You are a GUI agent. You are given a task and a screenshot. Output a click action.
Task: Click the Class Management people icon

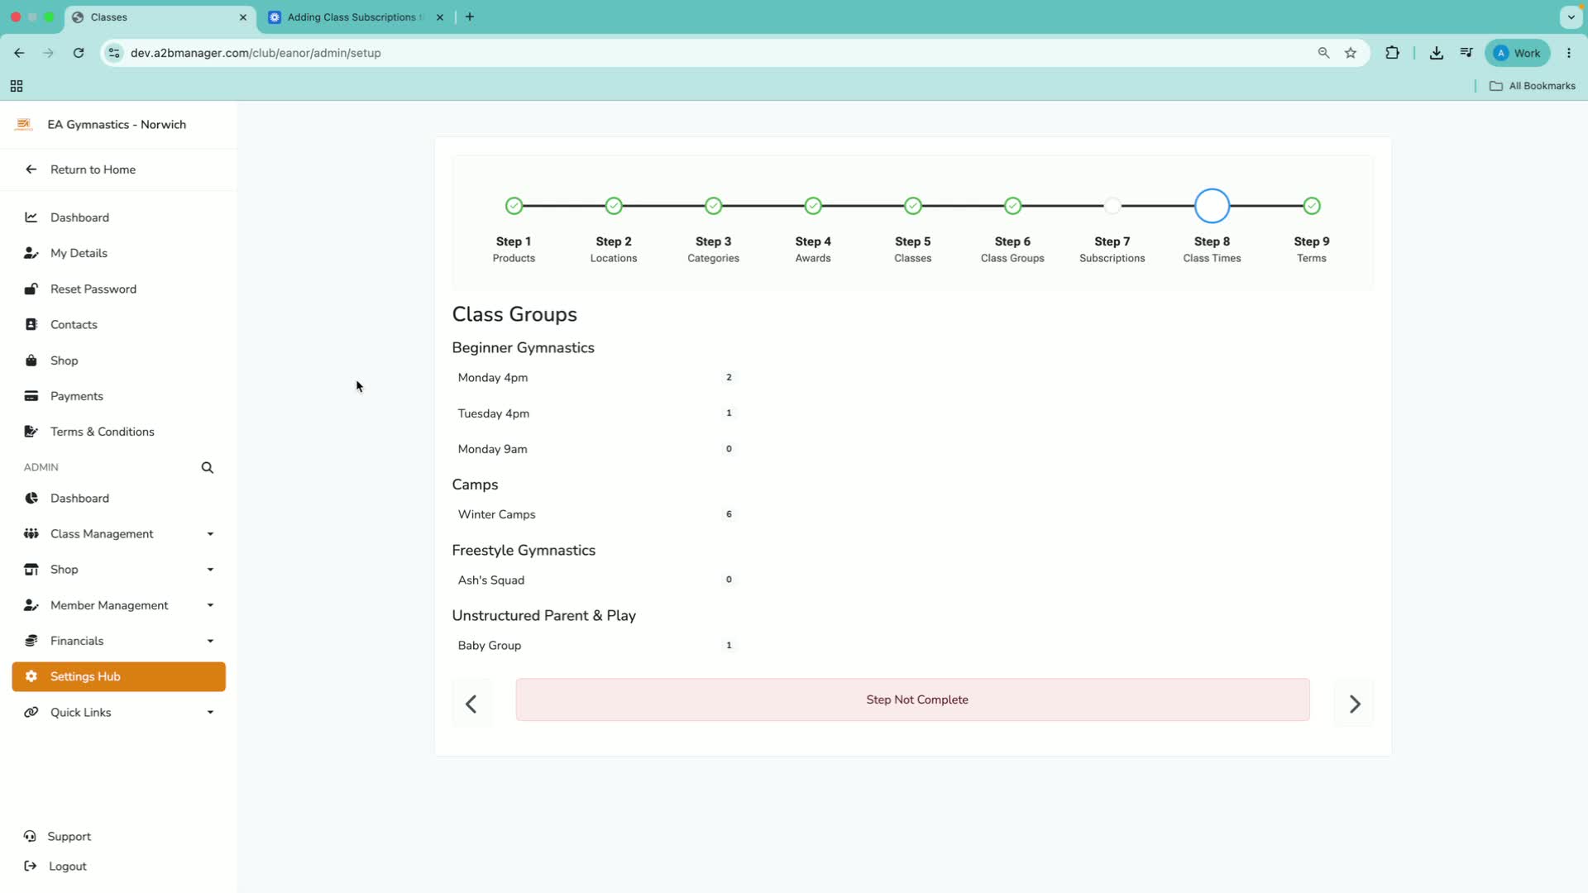pos(31,533)
